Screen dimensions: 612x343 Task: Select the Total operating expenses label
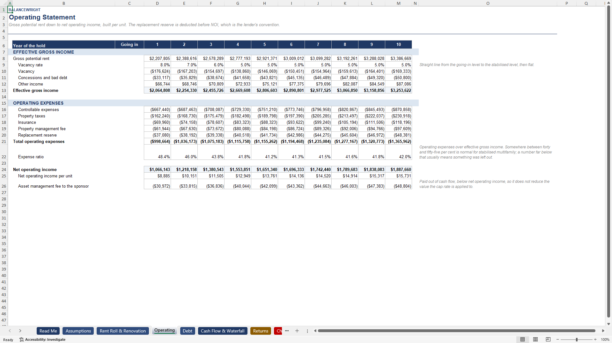click(x=39, y=141)
